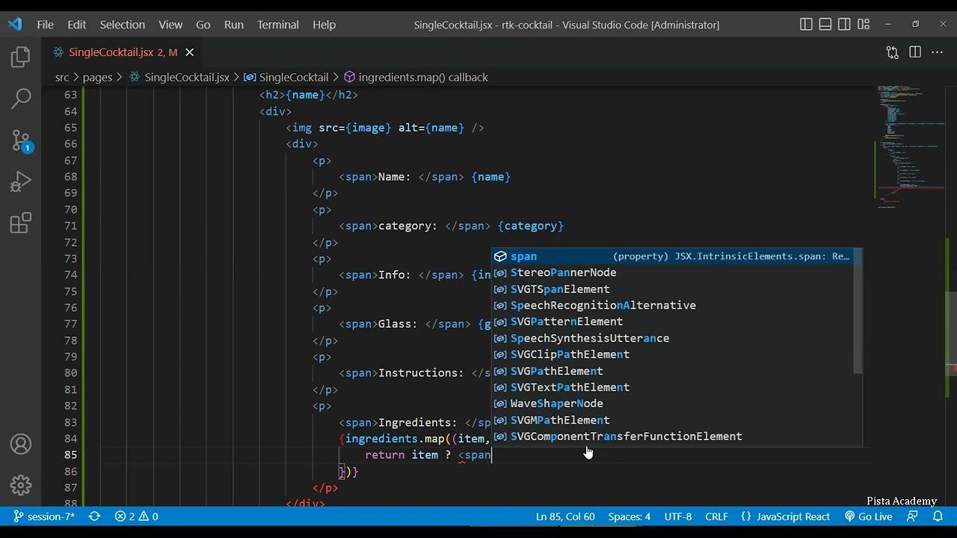Open the File menu
Viewport: 957px width, 538px height.
[x=45, y=25]
